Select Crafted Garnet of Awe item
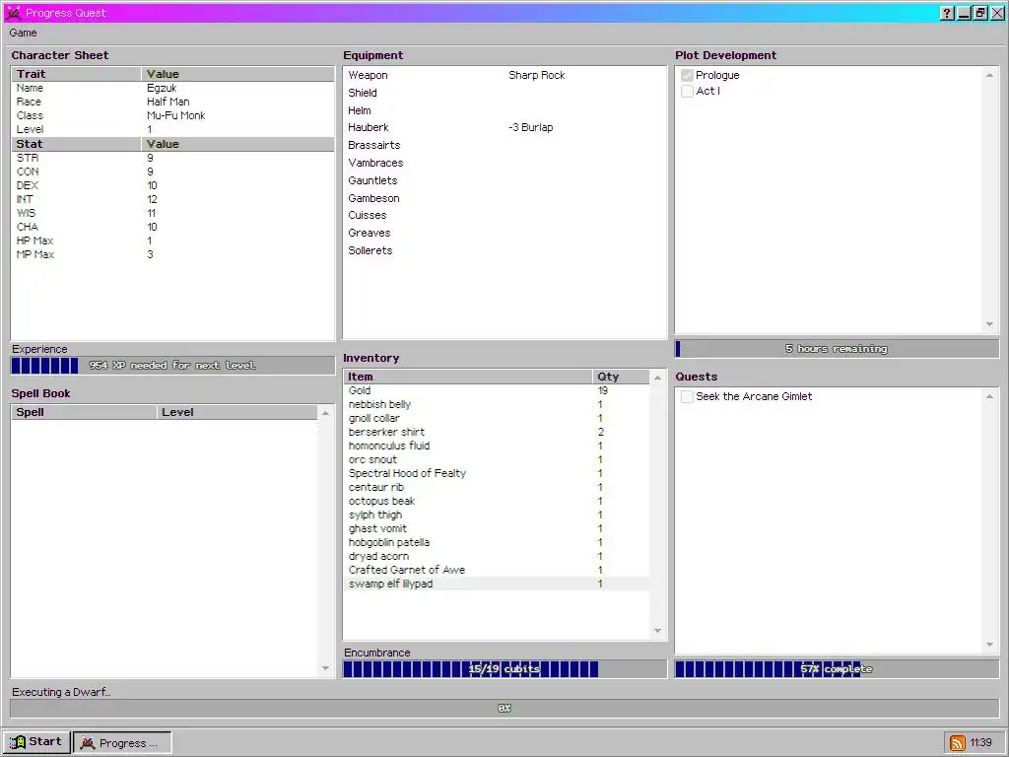The height and width of the screenshot is (757, 1009). coord(497,570)
